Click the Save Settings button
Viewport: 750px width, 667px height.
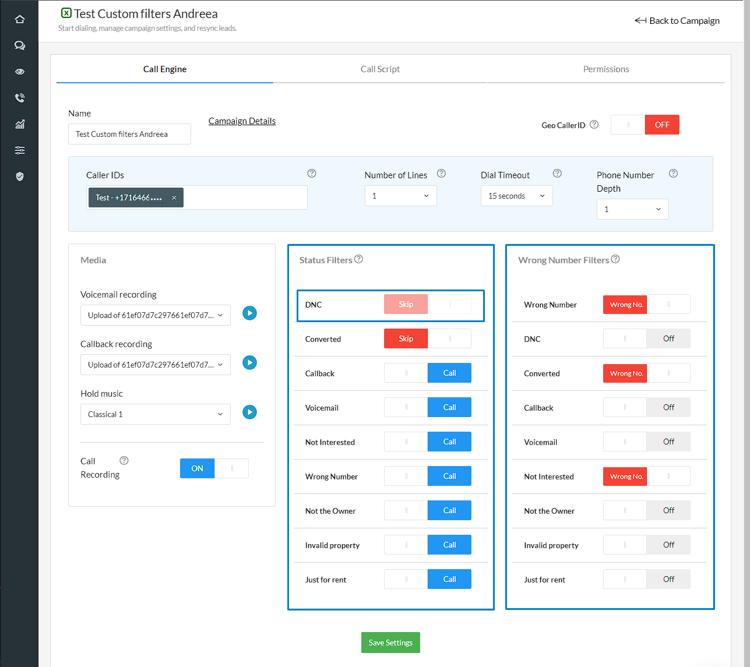coord(390,643)
